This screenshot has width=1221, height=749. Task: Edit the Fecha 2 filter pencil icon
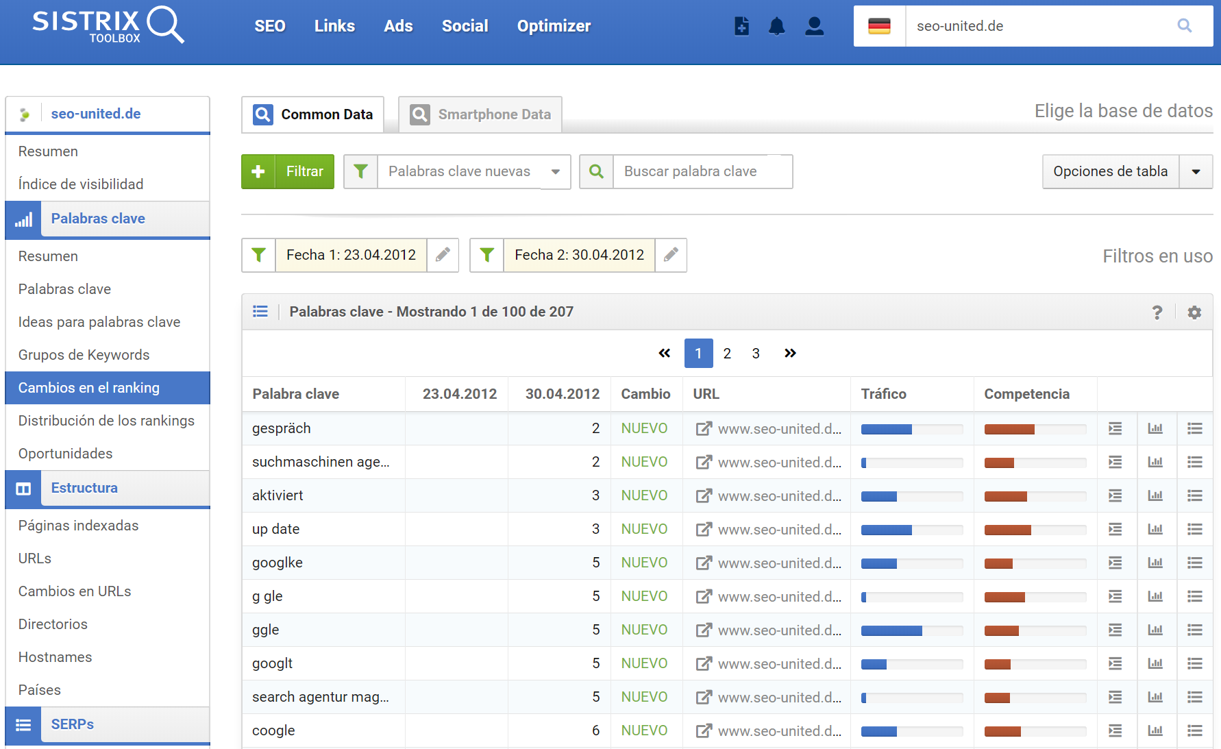click(671, 255)
